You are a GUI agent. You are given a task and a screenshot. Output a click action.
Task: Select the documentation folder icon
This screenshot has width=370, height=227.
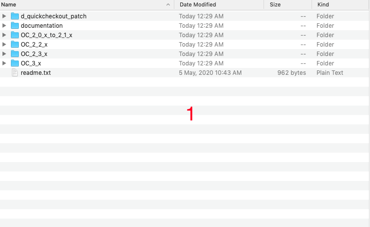pos(15,25)
